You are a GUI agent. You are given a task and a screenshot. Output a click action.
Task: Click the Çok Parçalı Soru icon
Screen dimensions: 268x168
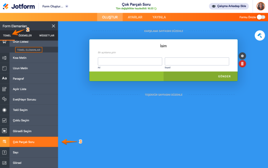point(5,142)
